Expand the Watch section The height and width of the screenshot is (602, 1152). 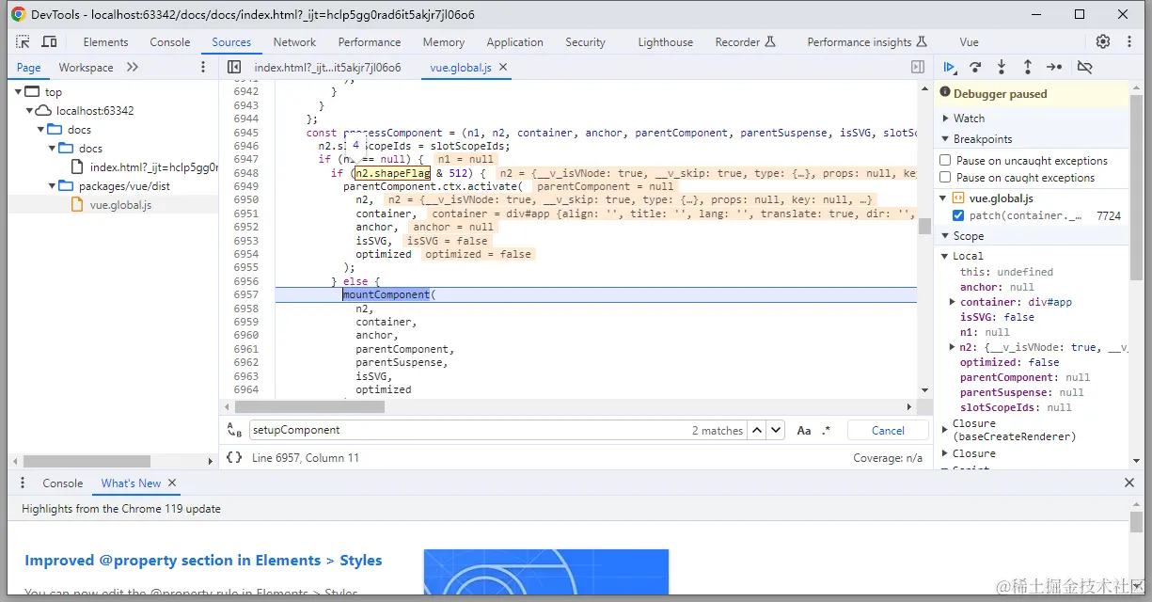[946, 119]
